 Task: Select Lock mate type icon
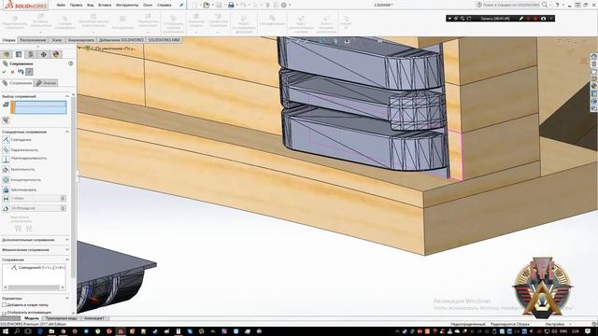(6, 189)
